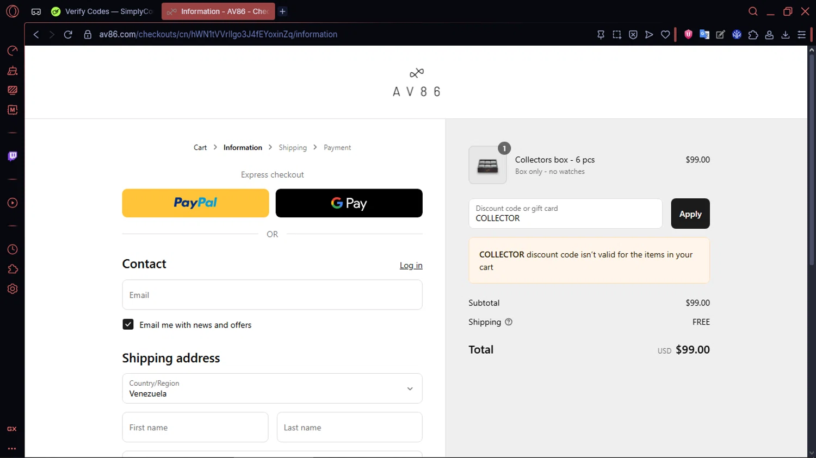Click the Log in link
The height and width of the screenshot is (458, 816).
coord(411,266)
